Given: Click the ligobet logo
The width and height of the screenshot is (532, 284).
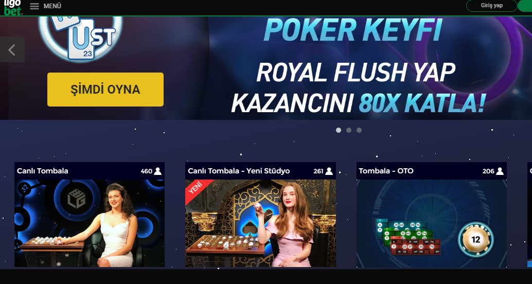Looking at the screenshot, I should click(x=12, y=8).
